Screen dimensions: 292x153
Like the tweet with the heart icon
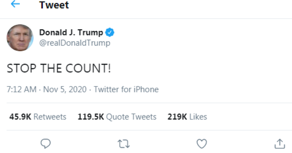(202, 144)
